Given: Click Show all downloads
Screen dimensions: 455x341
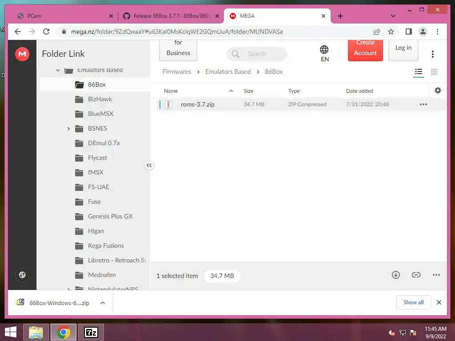Looking at the screenshot, I should 414,302.
